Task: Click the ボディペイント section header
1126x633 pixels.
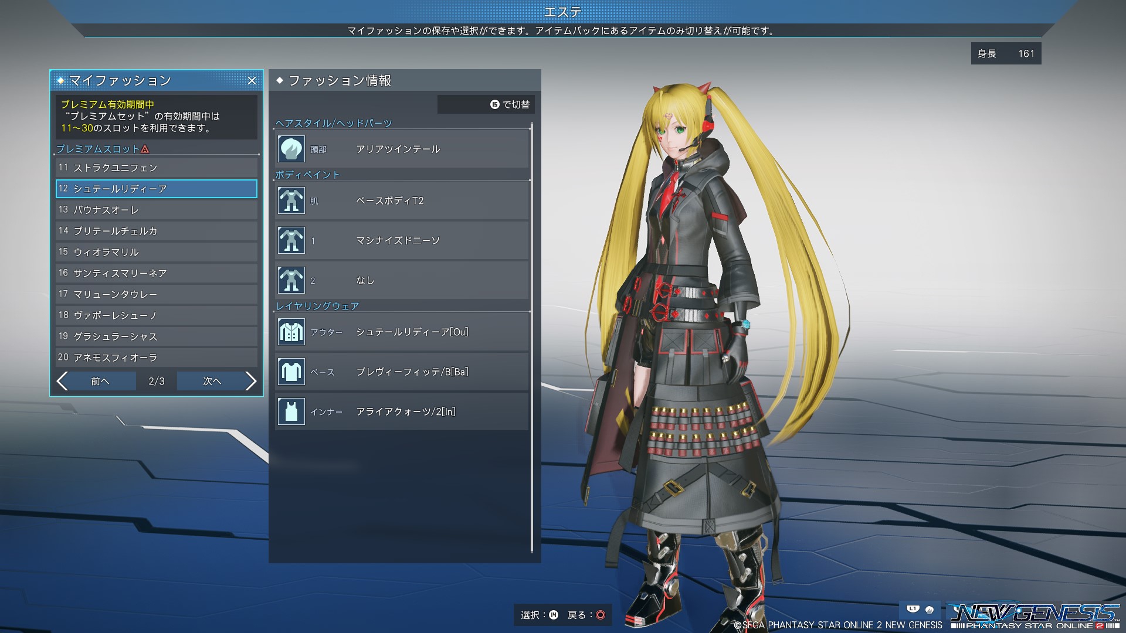Action: pos(308,175)
